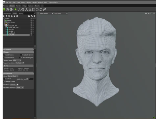Collapse the Mesh section header
The height and width of the screenshot is (119, 158).
[x=18, y=52]
